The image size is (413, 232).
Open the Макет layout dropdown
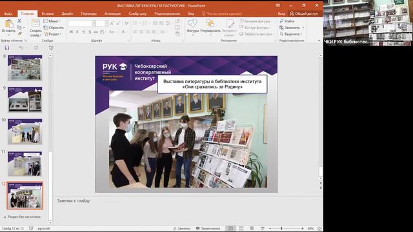tap(52, 21)
